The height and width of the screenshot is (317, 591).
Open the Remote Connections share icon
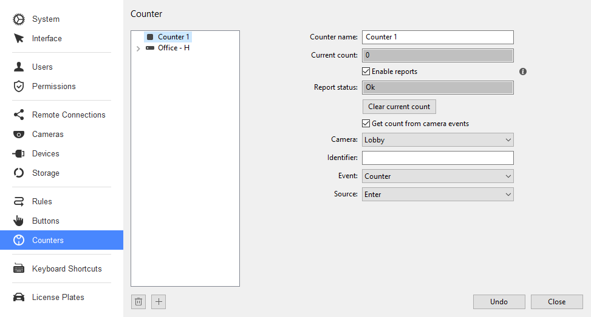tap(18, 115)
